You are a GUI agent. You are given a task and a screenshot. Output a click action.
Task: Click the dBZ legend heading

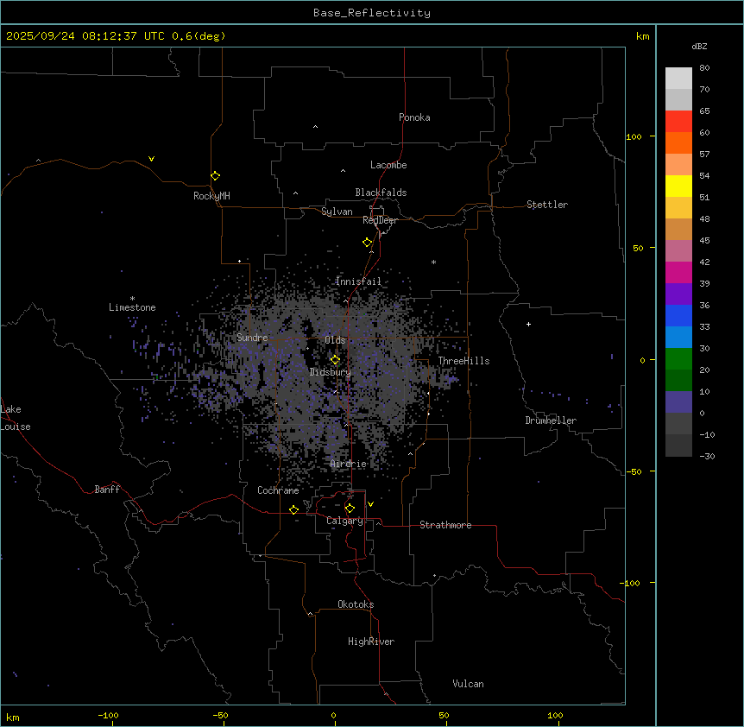coord(700,46)
